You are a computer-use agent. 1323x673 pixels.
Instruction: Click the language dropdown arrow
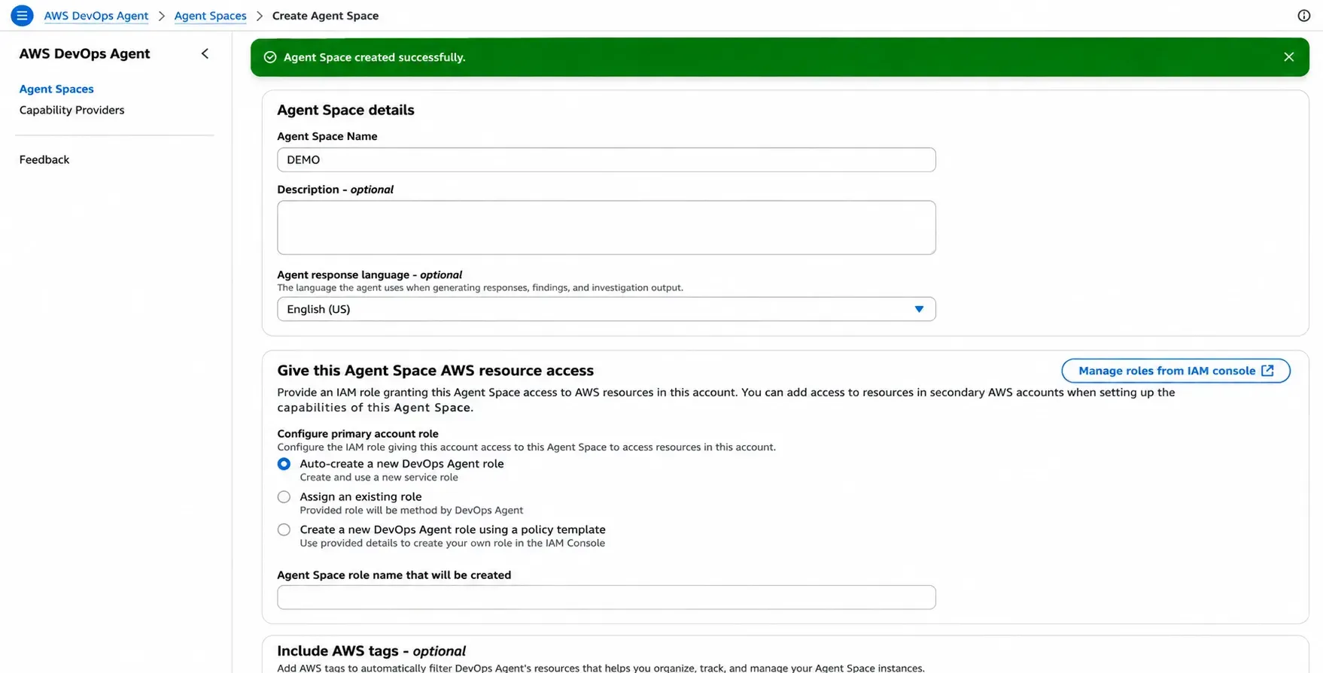tap(919, 309)
